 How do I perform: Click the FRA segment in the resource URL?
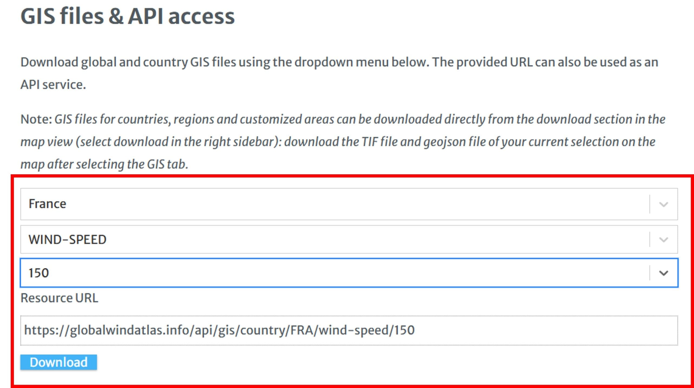pyautogui.click(x=302, y=330)
